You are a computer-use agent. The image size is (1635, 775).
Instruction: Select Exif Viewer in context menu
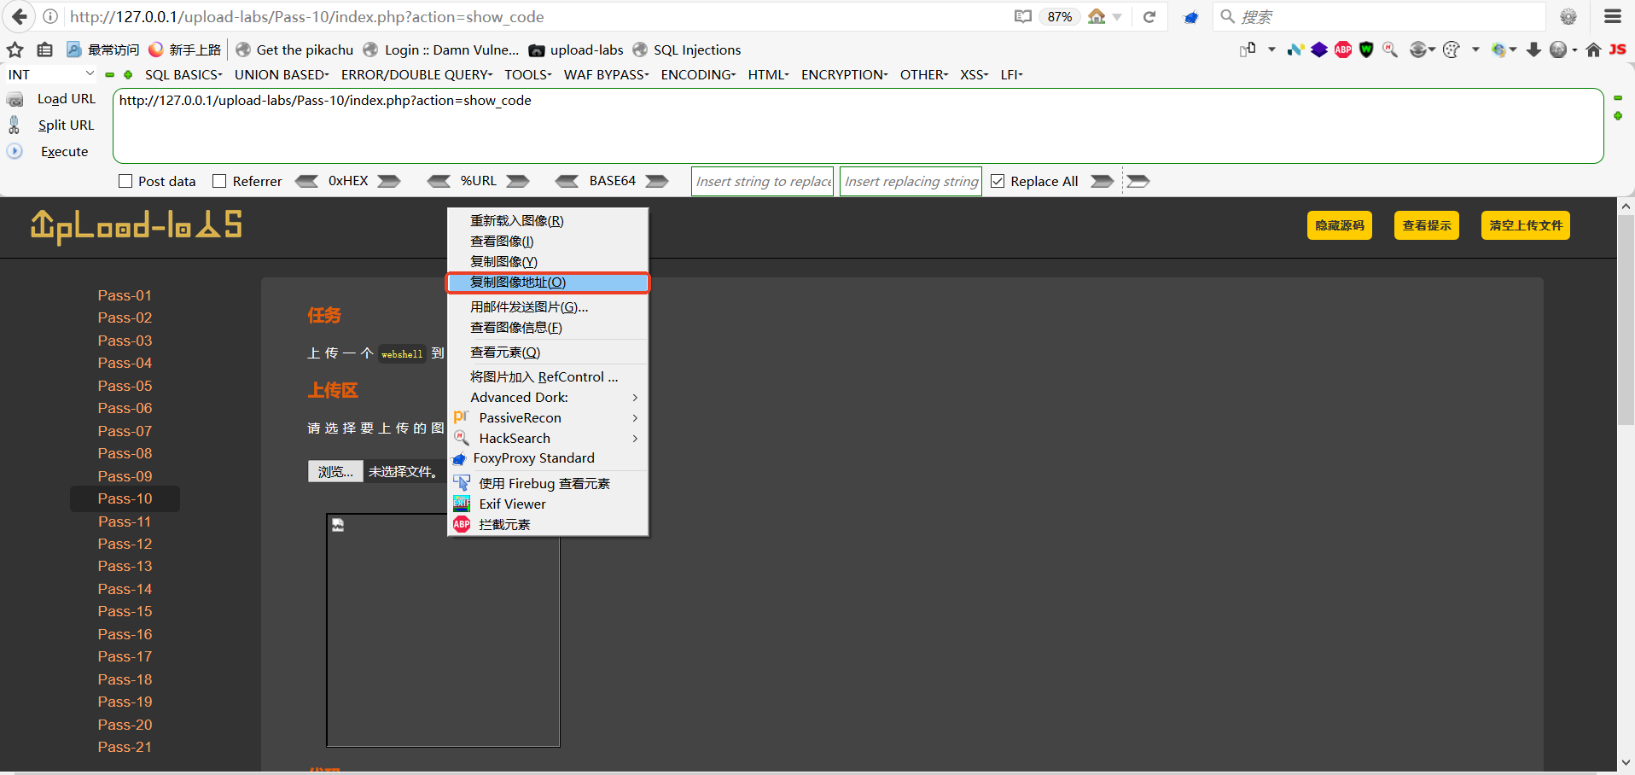547,504
